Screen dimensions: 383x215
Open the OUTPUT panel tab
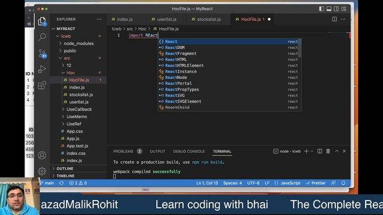tap(157, 151)
